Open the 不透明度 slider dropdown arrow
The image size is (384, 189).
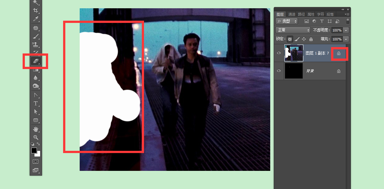click(346, 30)
